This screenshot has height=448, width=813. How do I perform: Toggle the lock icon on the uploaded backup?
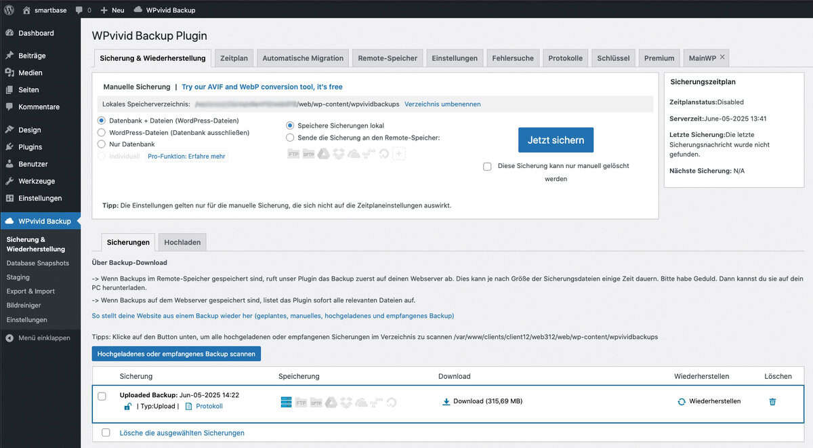tap(127, 406)
